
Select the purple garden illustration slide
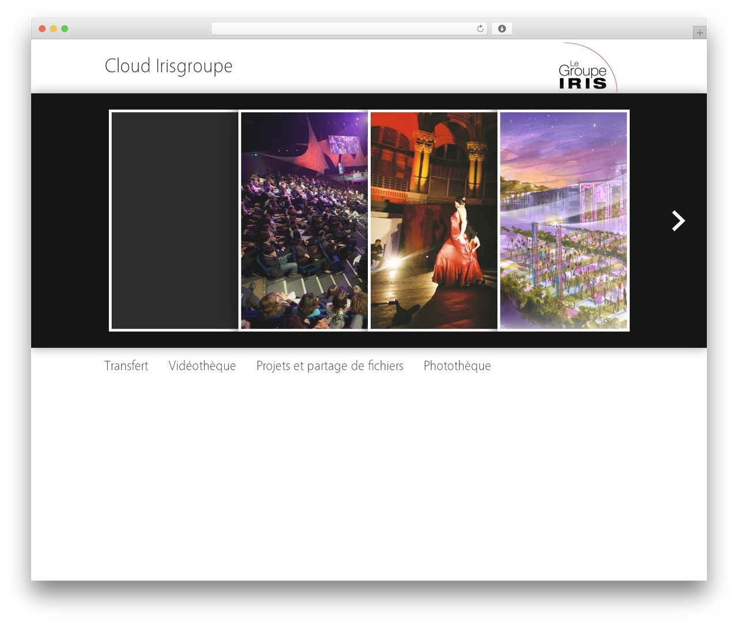pyautogui.click(x=563, y=221)
